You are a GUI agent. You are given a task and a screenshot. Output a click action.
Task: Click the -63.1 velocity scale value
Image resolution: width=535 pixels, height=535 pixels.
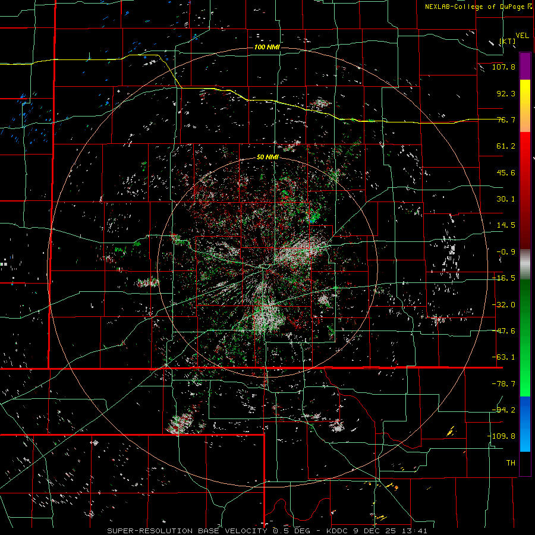503,357
